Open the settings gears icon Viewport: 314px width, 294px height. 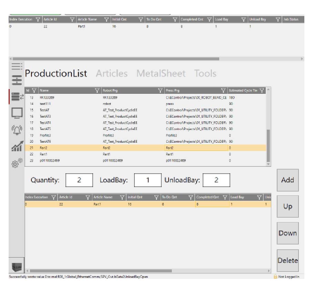[17, 162]
